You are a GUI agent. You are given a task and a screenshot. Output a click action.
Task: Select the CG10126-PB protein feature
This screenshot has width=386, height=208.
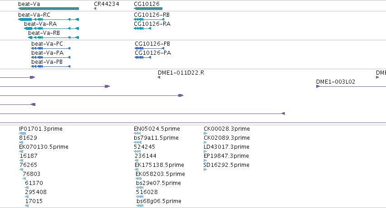(x=152, y=44)
